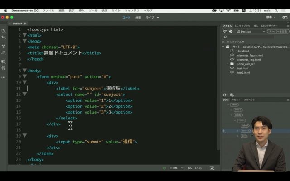The image size is (290, 181).
Task: Switch to ライブ view
Action: point(150,18)
